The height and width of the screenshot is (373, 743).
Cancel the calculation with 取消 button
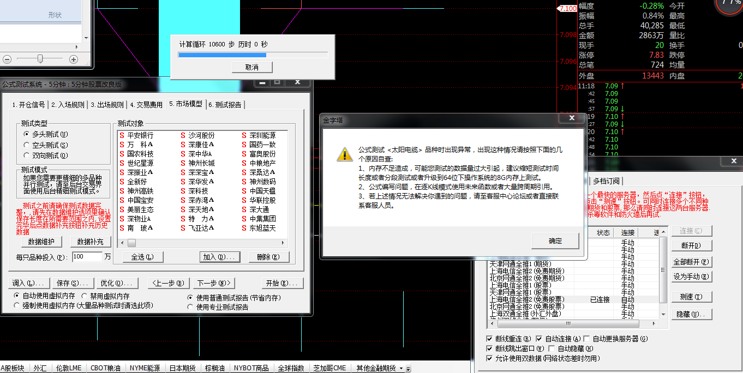[251, 67]
